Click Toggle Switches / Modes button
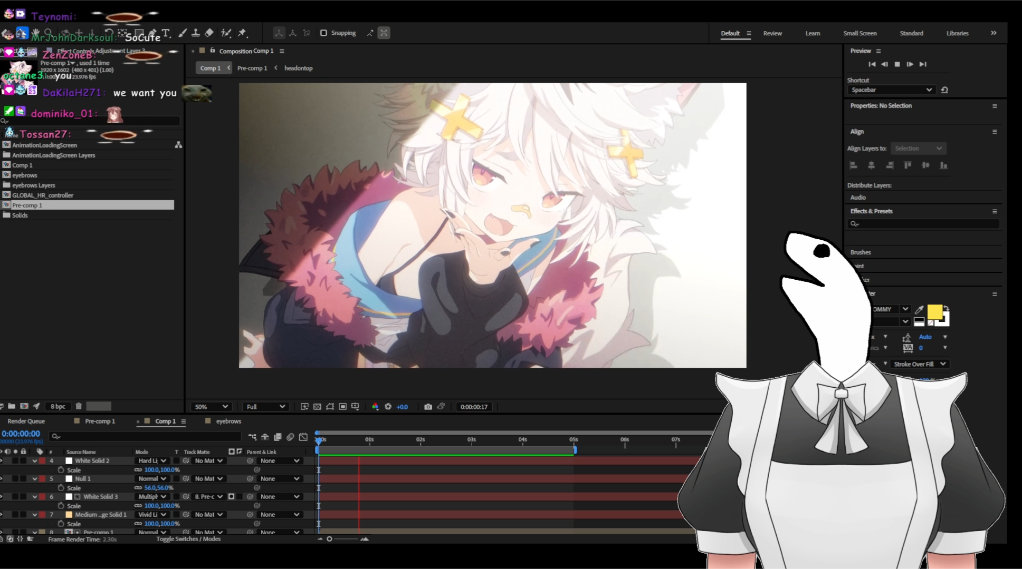The image size is (1022, 569). point(188,539)
